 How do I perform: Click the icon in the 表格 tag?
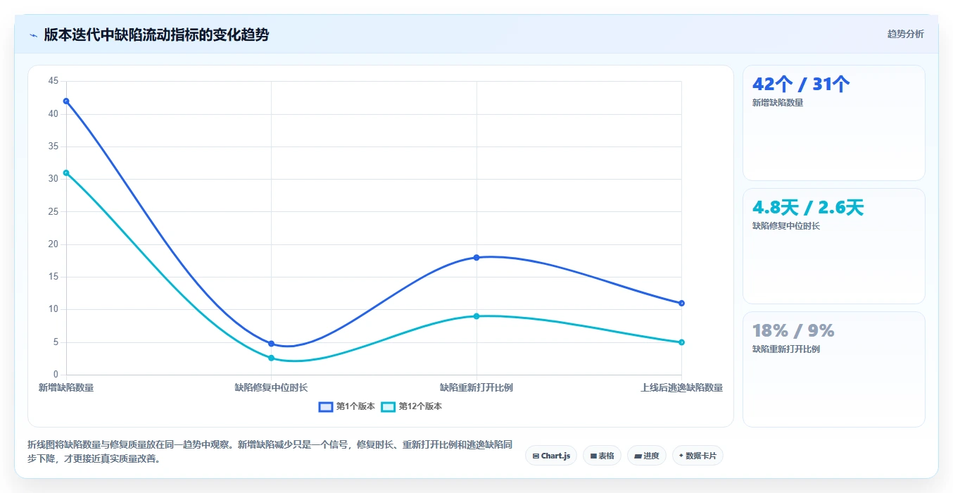pos(593,456)
